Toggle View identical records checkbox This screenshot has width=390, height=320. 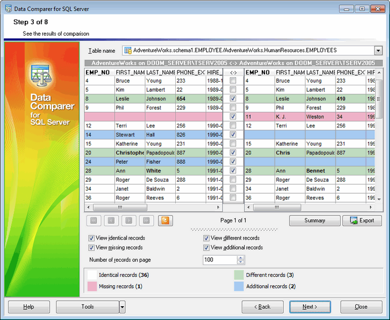(91, 238)
